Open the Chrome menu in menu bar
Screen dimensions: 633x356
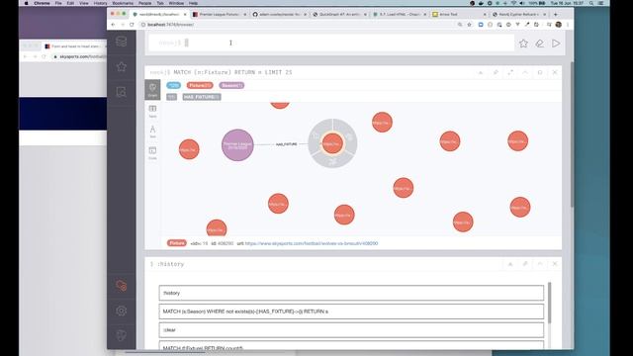pos(42,3)
